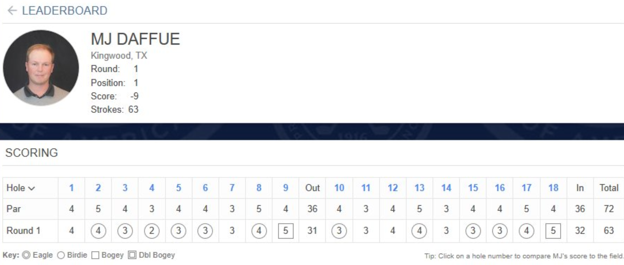The height and width of the screenshot is (265, 624).
Task: Click the Dbl Bogey double-square key icon
Action: point(132,255)
